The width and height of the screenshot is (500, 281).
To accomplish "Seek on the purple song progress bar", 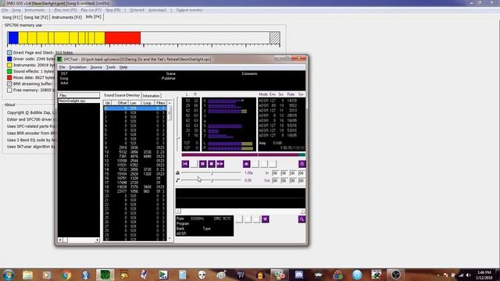I will point(244,155).
